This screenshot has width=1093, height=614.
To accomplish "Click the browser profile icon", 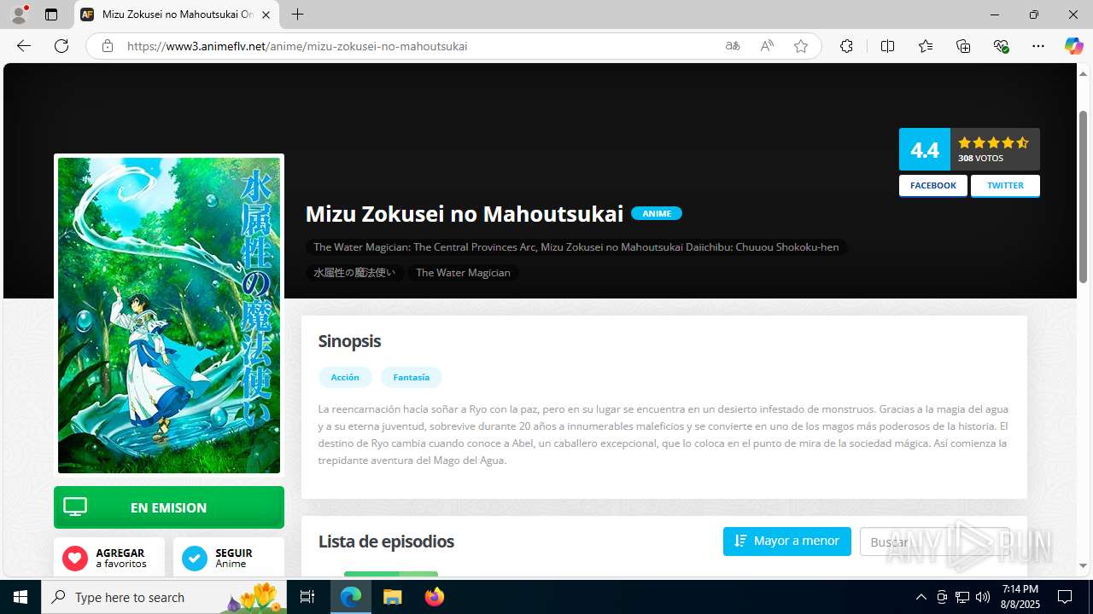I will pyautogui.click(x=19, y=14).
